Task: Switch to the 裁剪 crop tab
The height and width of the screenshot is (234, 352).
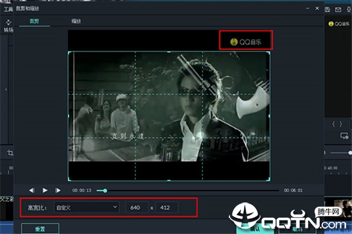Action: point(35,21)
